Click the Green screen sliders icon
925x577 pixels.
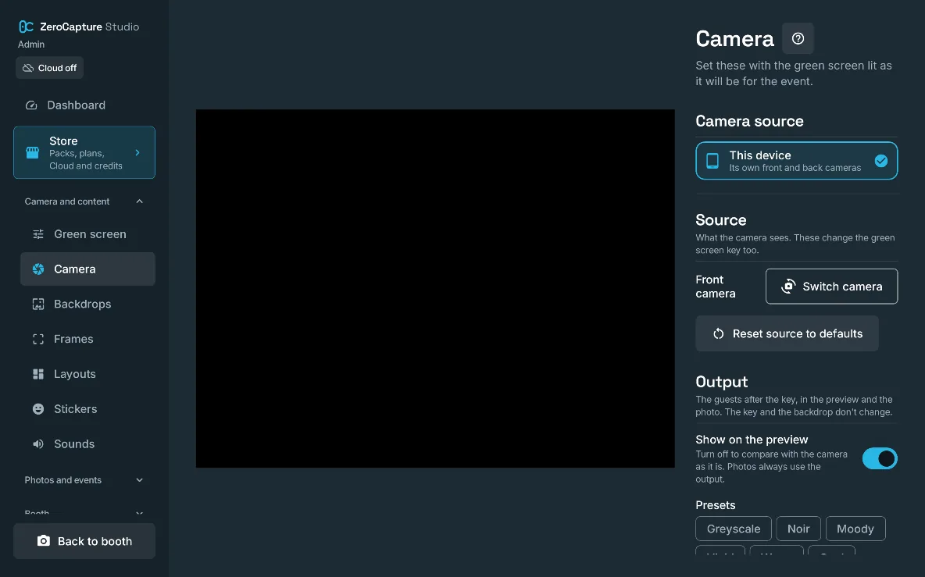pyautogui.click(x=38, y=234)
